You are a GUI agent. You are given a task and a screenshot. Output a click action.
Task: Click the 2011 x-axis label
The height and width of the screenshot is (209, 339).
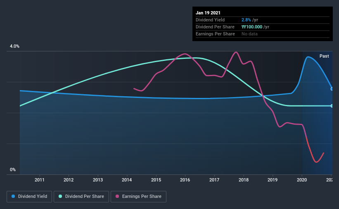39,180
